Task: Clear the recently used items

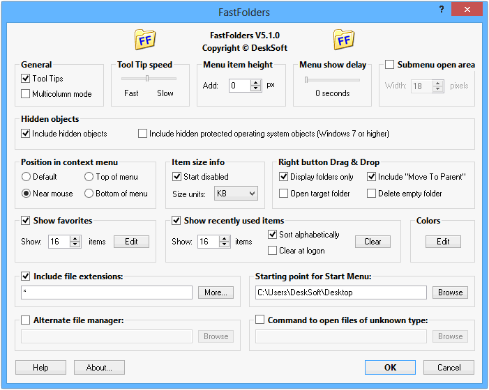Action: point(373,242)
